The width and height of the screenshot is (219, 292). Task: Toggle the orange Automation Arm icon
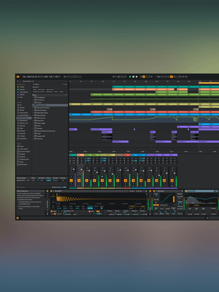coord(144,76)
